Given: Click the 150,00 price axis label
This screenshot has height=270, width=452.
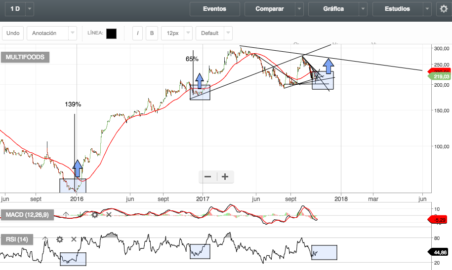Looking at the screenshot, I should pos(442,110).
